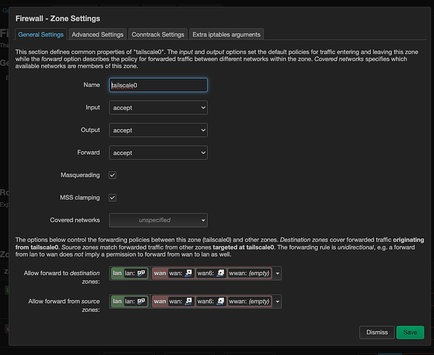Click the Save button
434x355 pixels.
pyautogui.click(x=410, y=332)
